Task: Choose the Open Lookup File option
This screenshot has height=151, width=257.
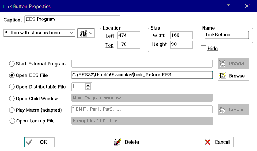Action: point(12,121)
